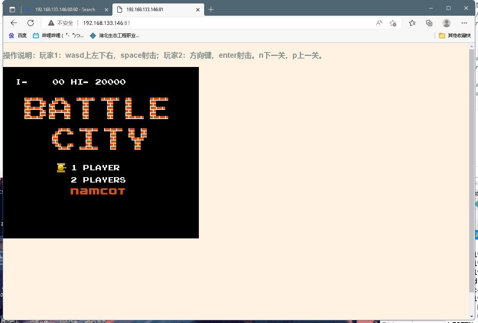Open the 哔哩哔哩 bookmark

pos(58,36)
